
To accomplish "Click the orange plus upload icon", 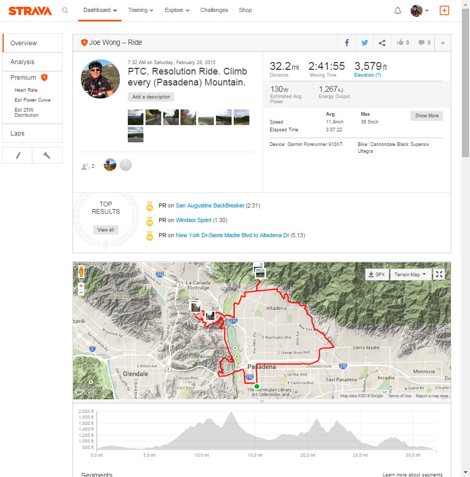I will [x=444, y=10].
